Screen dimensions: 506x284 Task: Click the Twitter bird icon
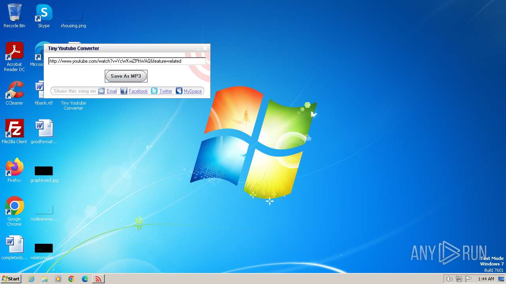pos(154,91)
